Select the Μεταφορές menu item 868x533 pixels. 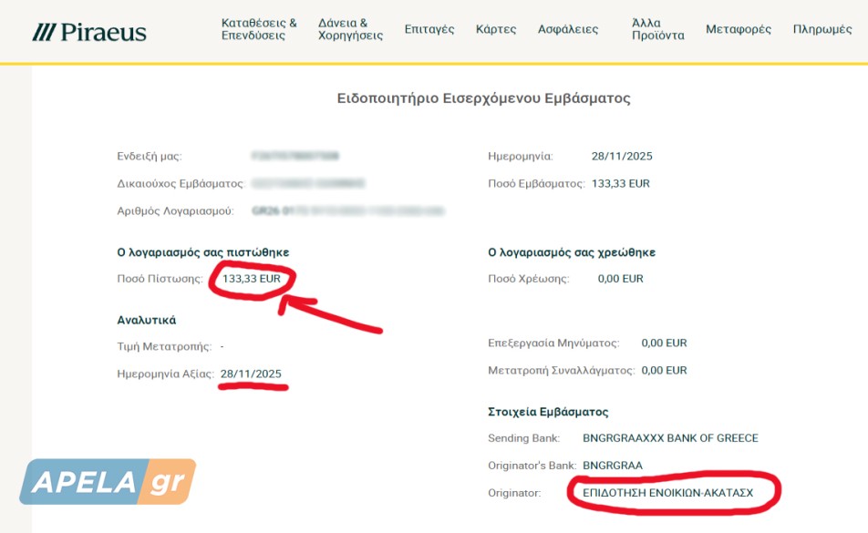tap(739, 29)
